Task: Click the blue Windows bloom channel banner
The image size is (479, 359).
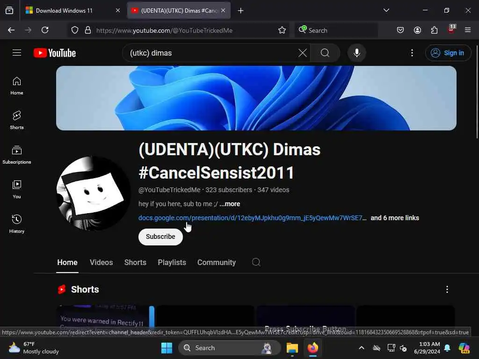Action: coord(256,98)
